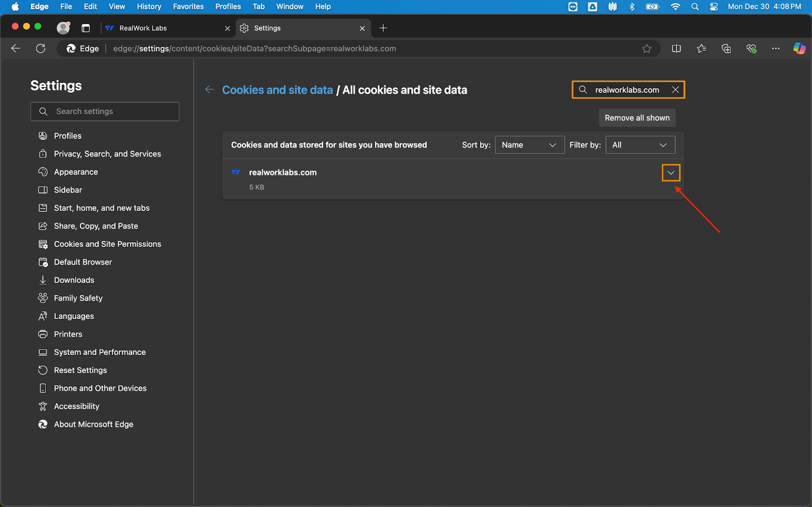Viewport: 812px width, 507px height.
Task: Click the date and time in the menu bar
Action: pos(765,7)
